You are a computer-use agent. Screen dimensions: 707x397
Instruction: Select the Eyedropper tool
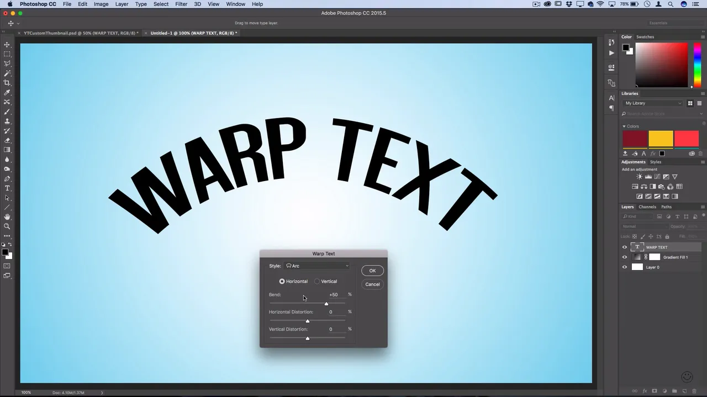pos(7,93)
